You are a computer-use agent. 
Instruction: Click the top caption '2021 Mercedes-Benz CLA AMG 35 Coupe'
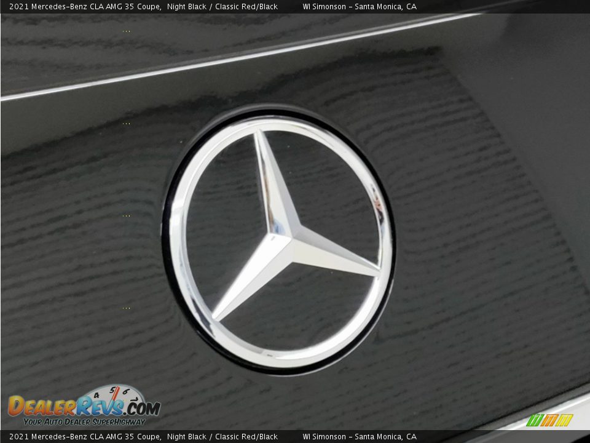click(85, 6)
